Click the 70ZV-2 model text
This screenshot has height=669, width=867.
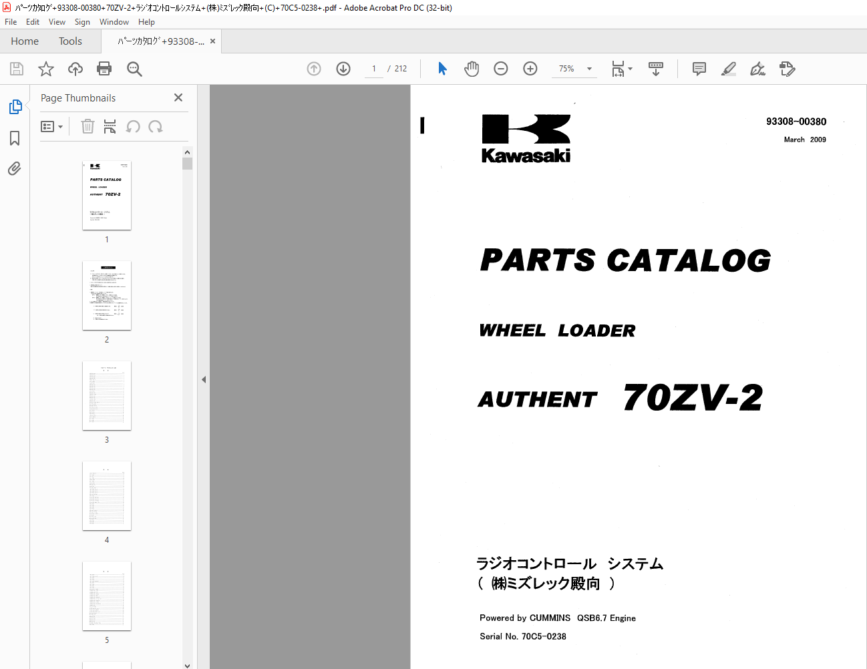coord(693,398)
